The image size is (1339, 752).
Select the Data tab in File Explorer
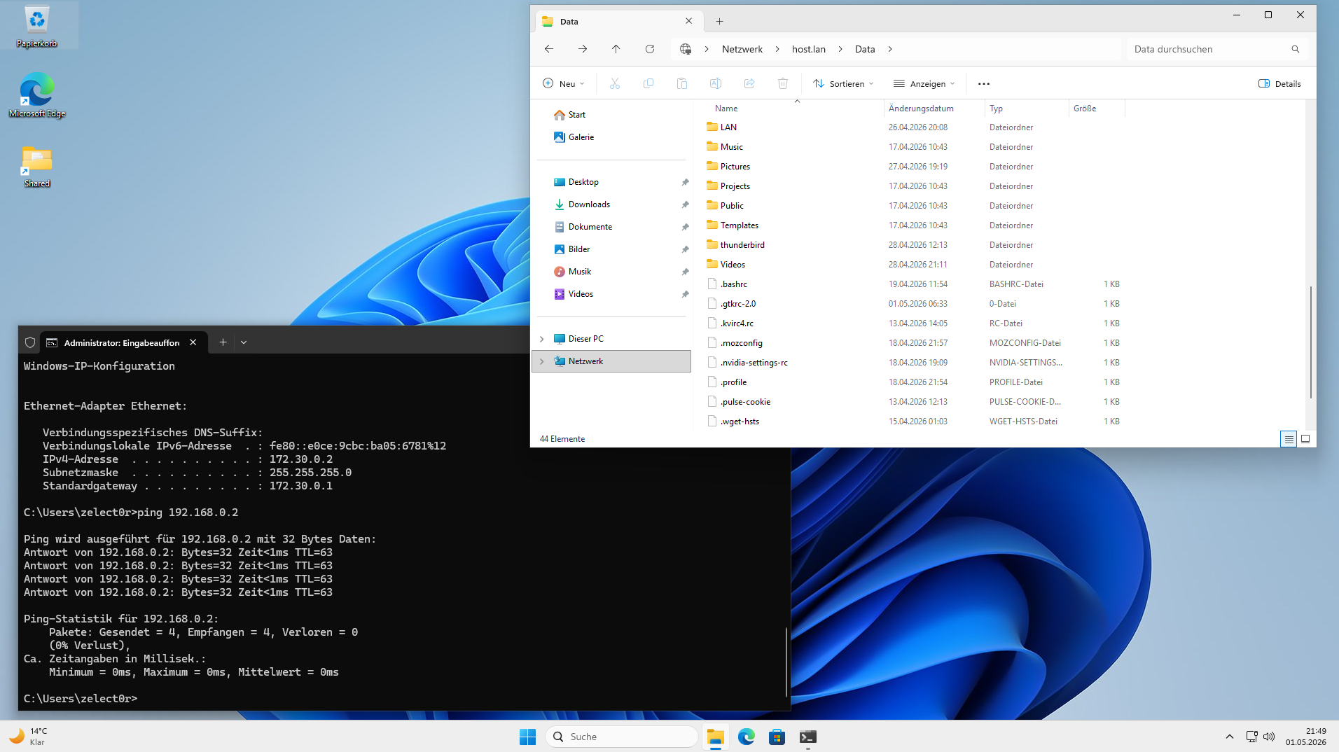click(618, 22)
